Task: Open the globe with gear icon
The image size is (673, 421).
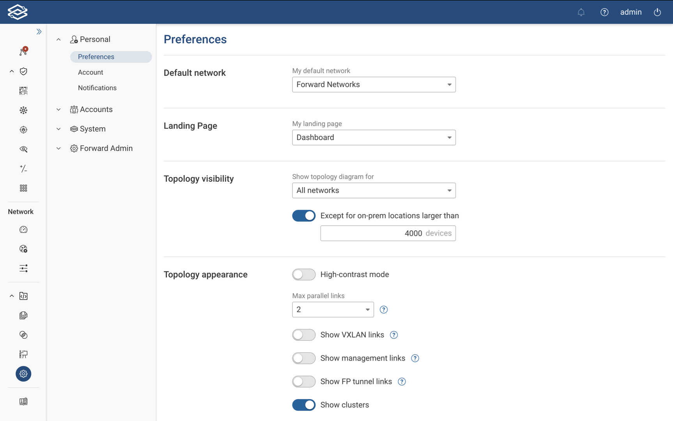Action: click(x=23, y=249)
